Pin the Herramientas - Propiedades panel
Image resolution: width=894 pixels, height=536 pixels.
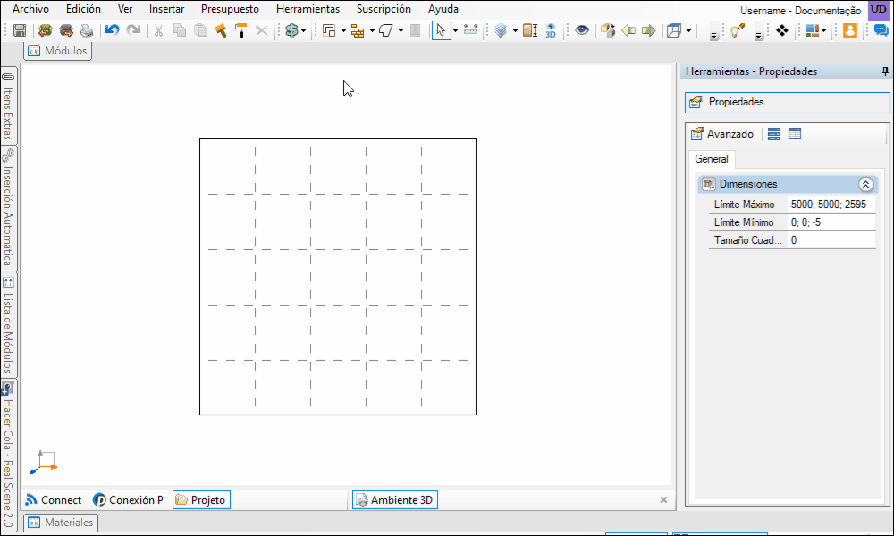(885, 71)
